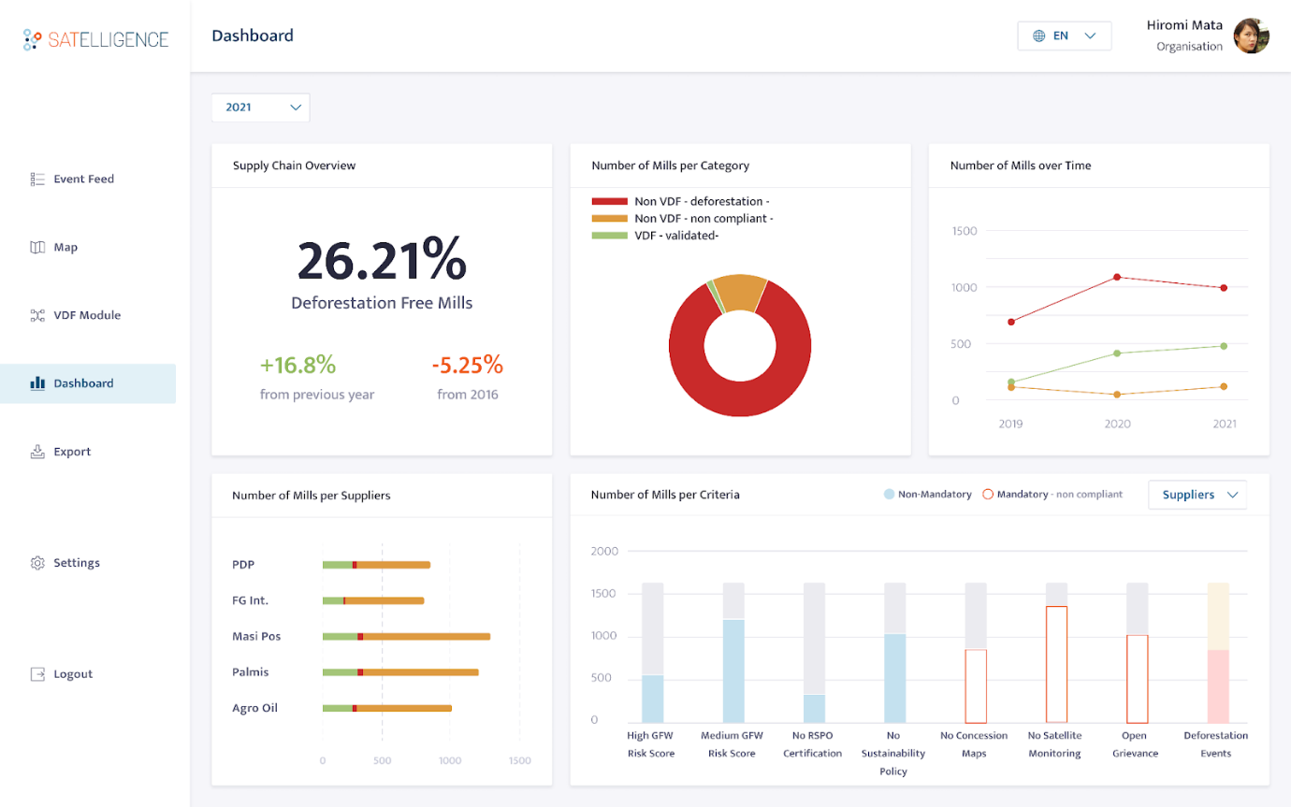The height and width of the screenshot is (807, 1291).
Task: Click the orange donut chart segment
Action: click(x=739, y=292)
